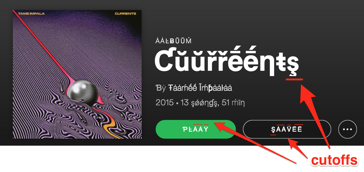The width and height of the screenshot is (364, 172).
Task: Click the By text before artist name
Action: point(161,88)
